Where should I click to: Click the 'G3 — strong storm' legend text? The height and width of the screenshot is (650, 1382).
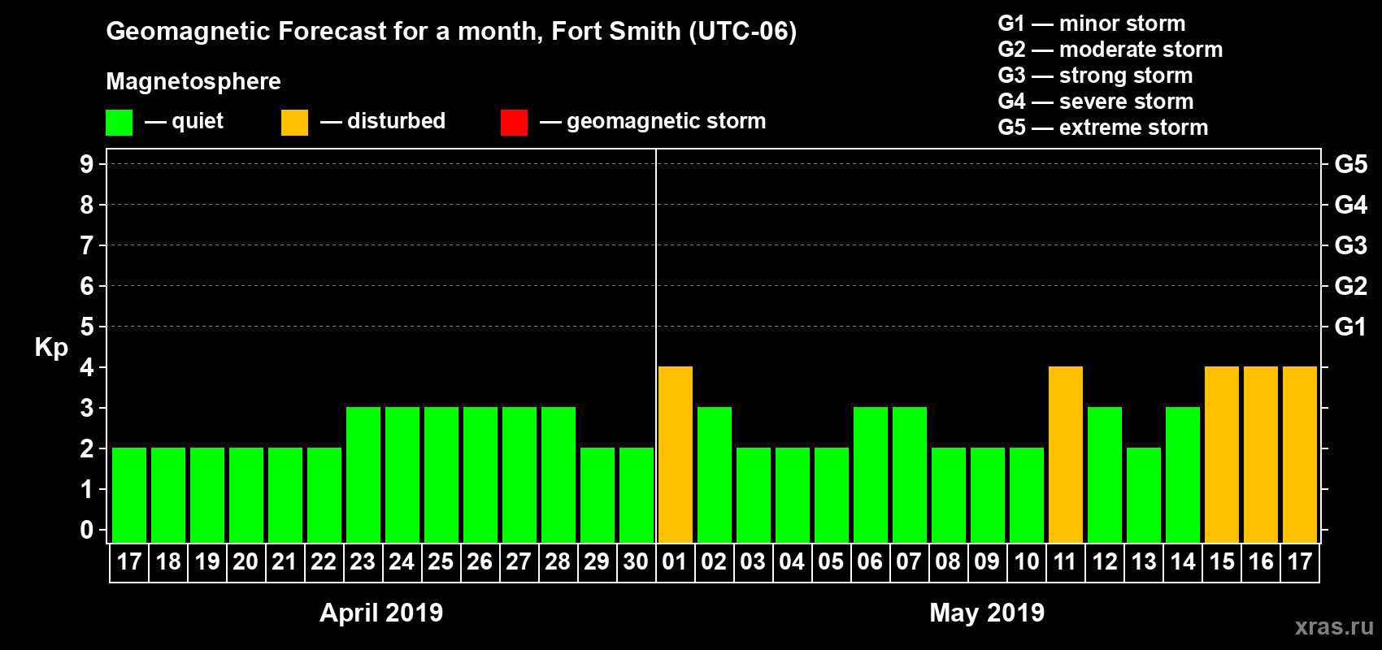click(1095, 76)
